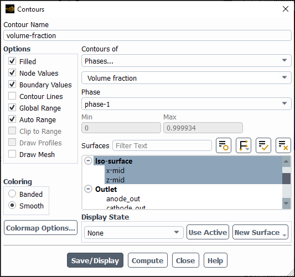Viewport: 295px width, 277px height.
Task: Select Banded coloring radio button
Action: click(12, 194)
